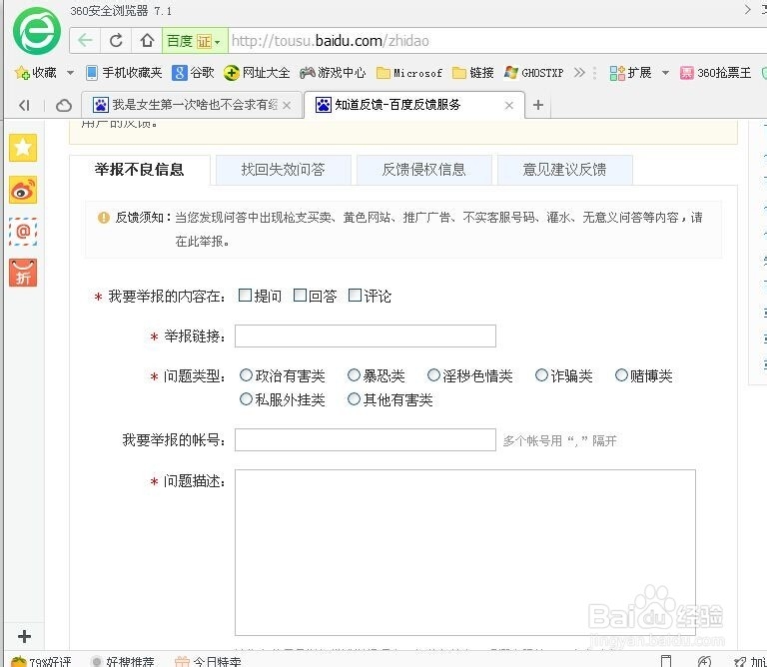Open the 扩展 extensions icon
Image resolution: width=767 pixels, height=667 pixels.
pyautogui.click(x=630, y=73)
